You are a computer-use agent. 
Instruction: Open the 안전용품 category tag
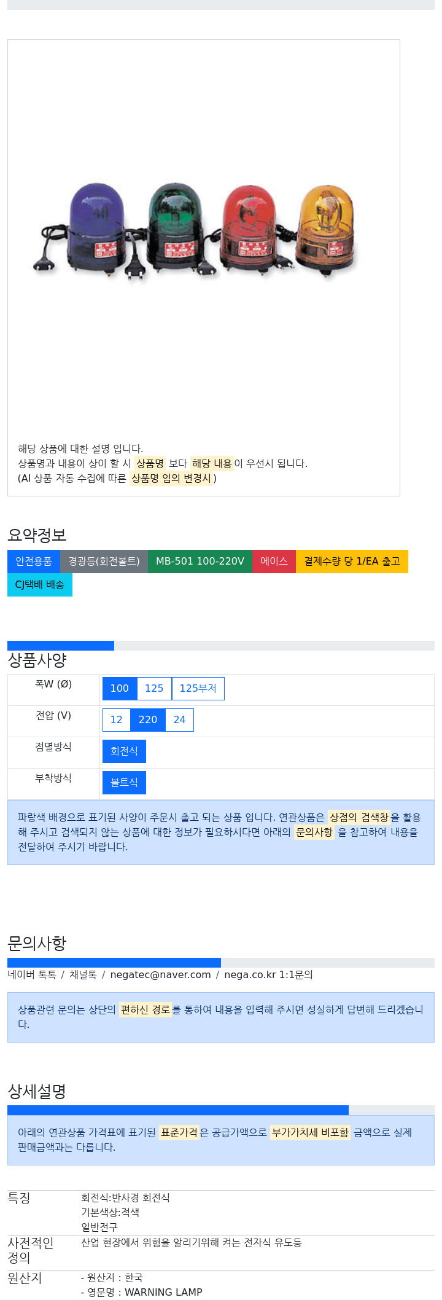[34, 562]
